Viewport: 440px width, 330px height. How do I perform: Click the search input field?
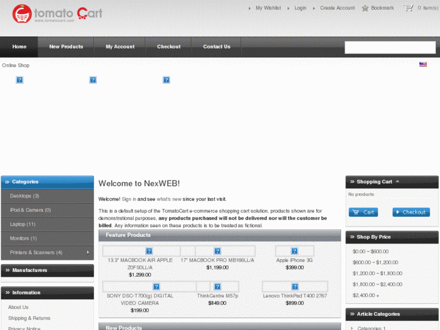tap(390, 47)
